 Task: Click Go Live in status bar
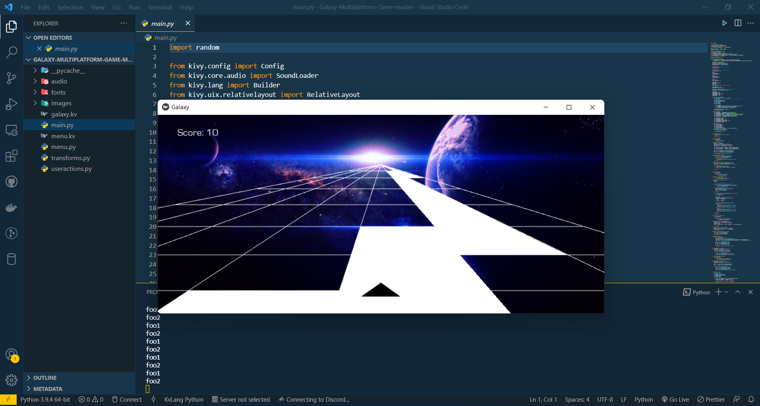click(675, 399)
